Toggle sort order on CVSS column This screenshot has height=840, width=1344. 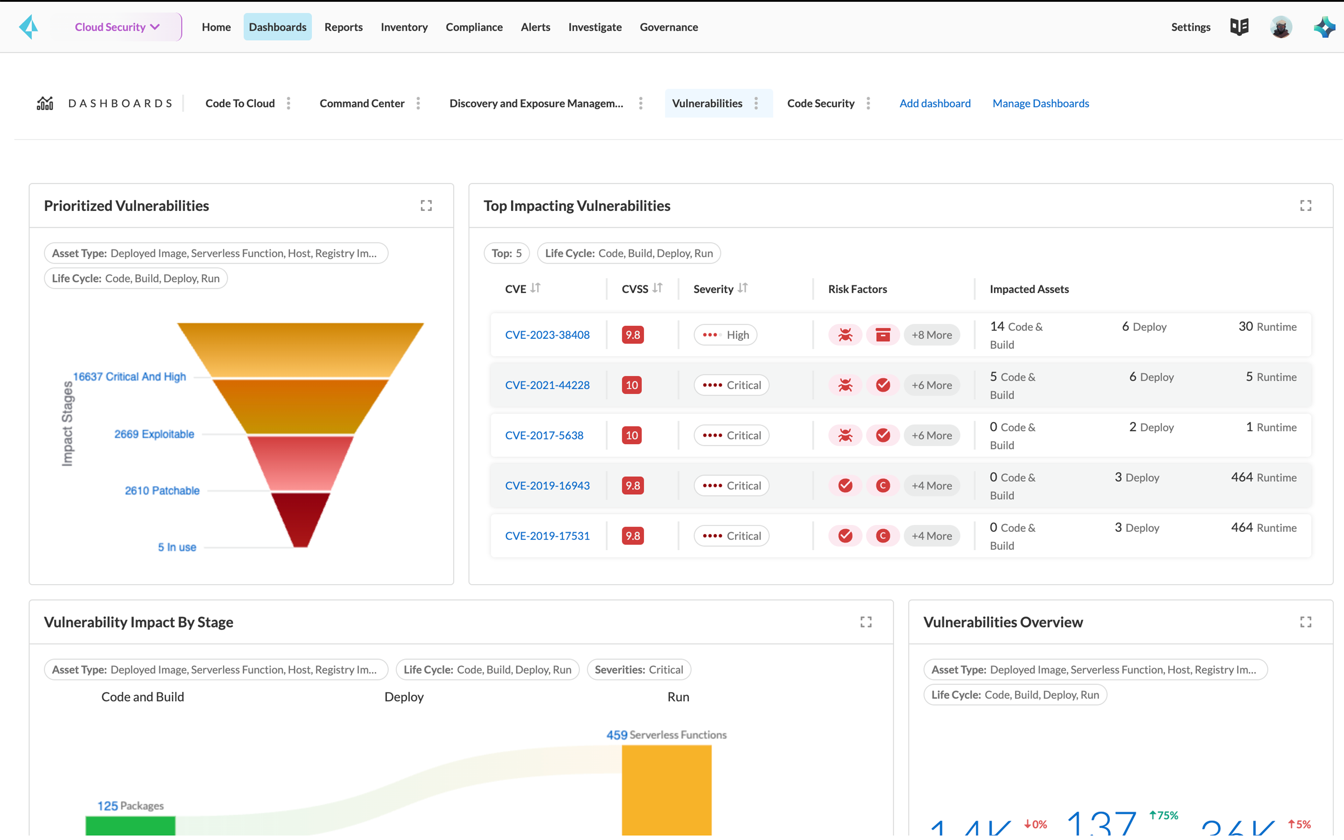(657, 288)
